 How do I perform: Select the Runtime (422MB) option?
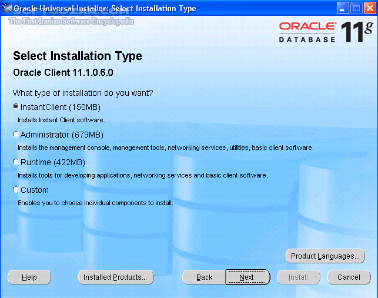coord(16,162)
